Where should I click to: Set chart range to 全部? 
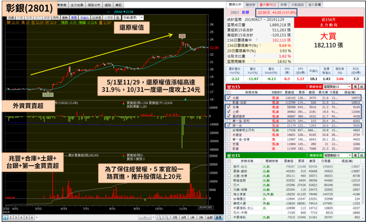210,218
